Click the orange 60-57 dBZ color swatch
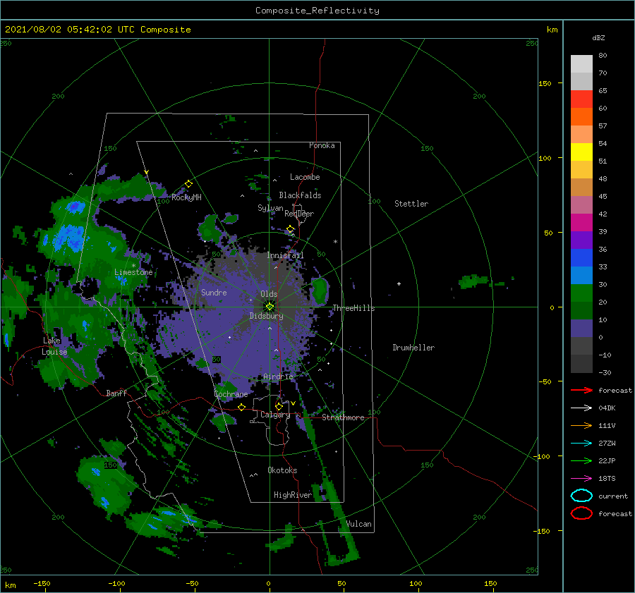Screen dimensions: 635x593 pyautogui.click(x=581, y=117)
